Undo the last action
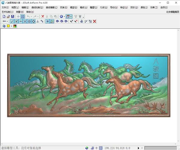 pyautogui.click(x=28, y=16)
